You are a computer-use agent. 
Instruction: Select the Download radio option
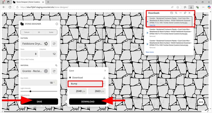coord(70,78)
